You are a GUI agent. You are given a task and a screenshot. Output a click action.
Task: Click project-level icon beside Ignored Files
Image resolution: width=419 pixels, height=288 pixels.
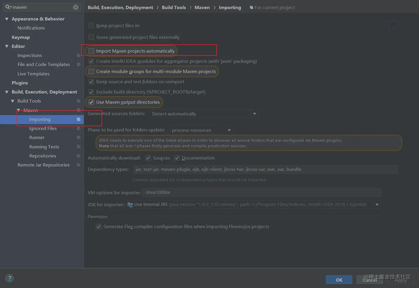click(x=78, y=129)
